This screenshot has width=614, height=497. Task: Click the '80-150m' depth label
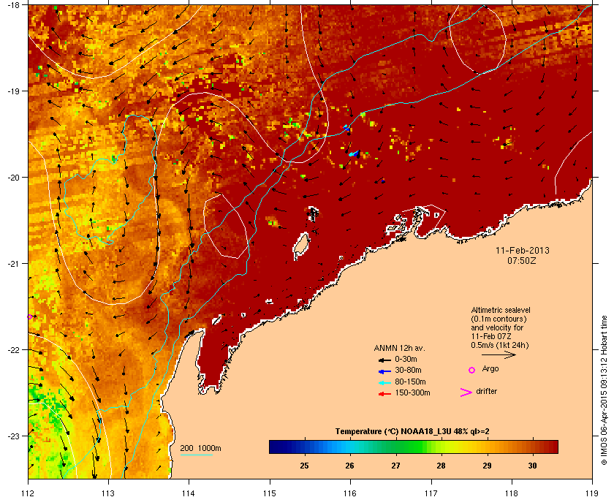[x=410, y=382]
